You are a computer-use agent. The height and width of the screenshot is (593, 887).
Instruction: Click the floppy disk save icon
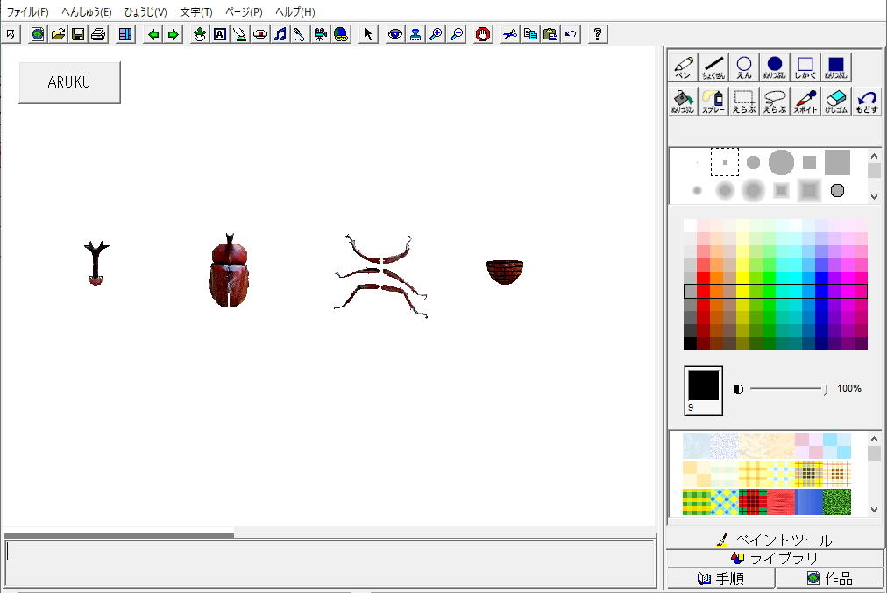[78, 34]
